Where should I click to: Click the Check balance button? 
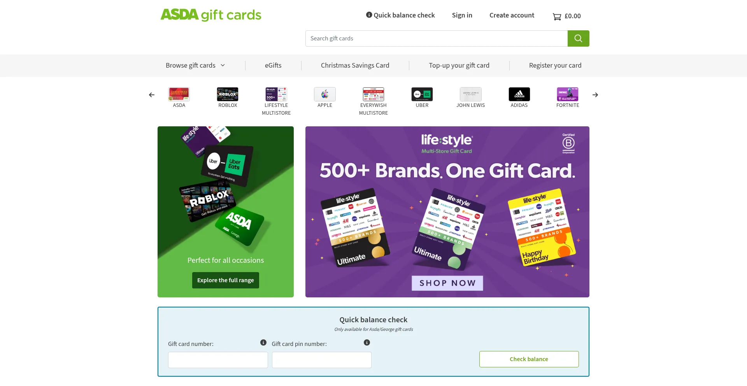point(529,359)
